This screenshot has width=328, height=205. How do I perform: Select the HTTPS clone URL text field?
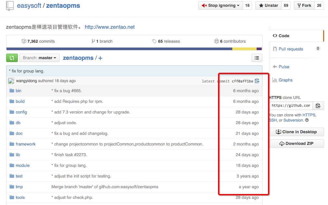(291, 105)
